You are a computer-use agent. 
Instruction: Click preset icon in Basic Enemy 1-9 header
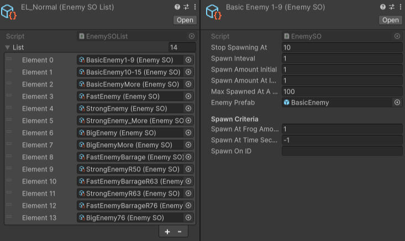point(391,7)
